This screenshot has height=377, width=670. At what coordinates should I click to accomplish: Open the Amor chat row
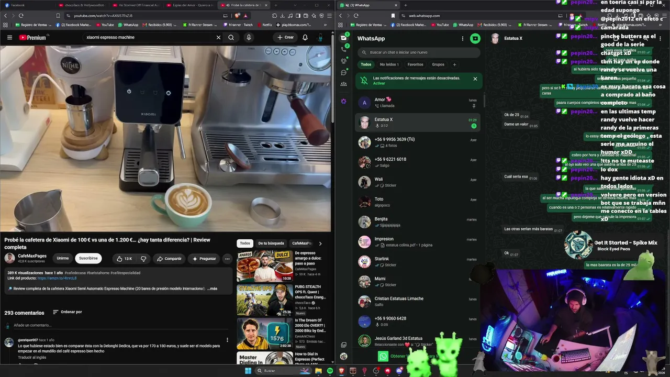point(418,103)
